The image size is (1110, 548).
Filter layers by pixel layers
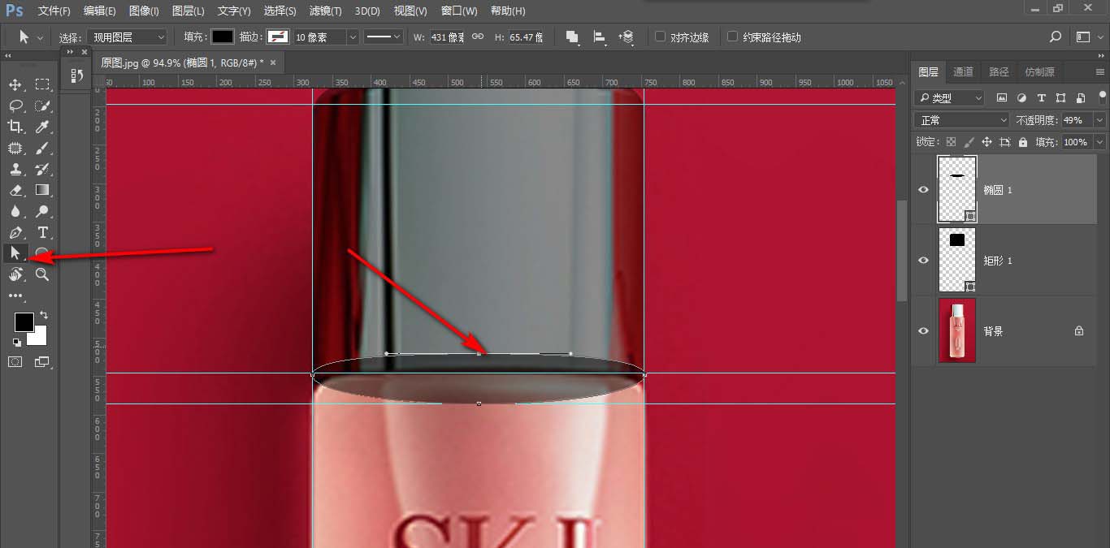(x=1002, y=97)
